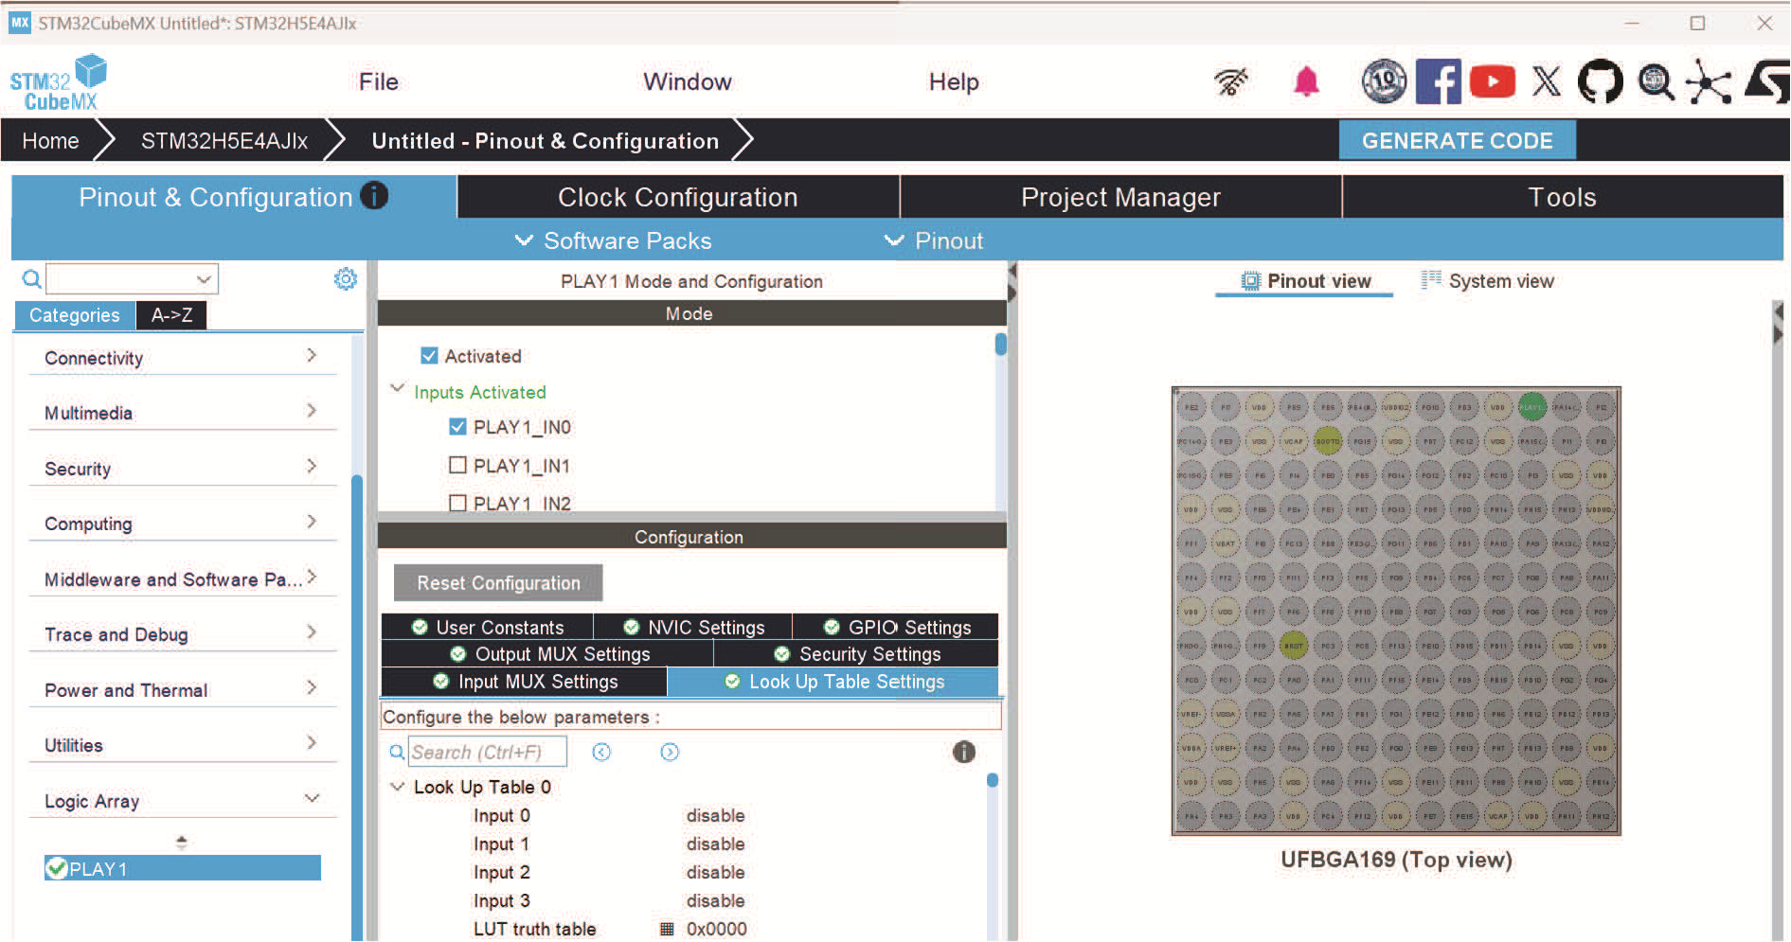Click the ST community network icon
1791x942 pixels.
[x=1710, y=82]
